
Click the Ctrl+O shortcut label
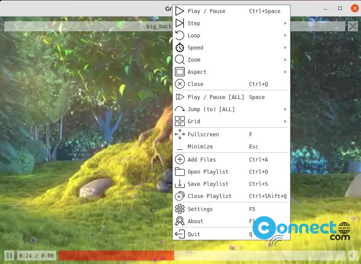click(258, 172)
